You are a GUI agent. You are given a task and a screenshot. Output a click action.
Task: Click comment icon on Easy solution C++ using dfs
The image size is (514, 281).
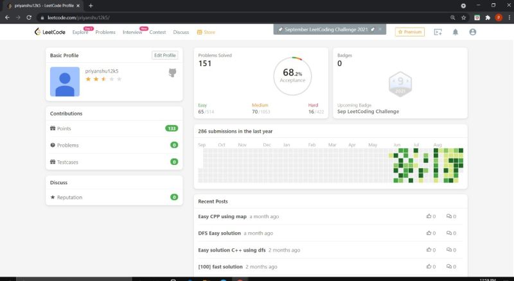click(448, 250)
